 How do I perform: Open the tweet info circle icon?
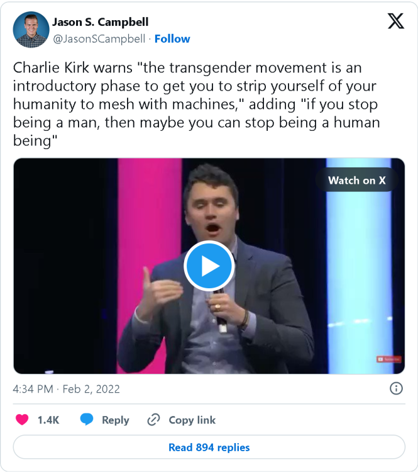396,388
